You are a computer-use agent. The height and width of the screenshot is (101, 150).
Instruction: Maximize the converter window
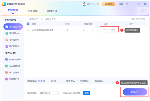tap(139, 4)
